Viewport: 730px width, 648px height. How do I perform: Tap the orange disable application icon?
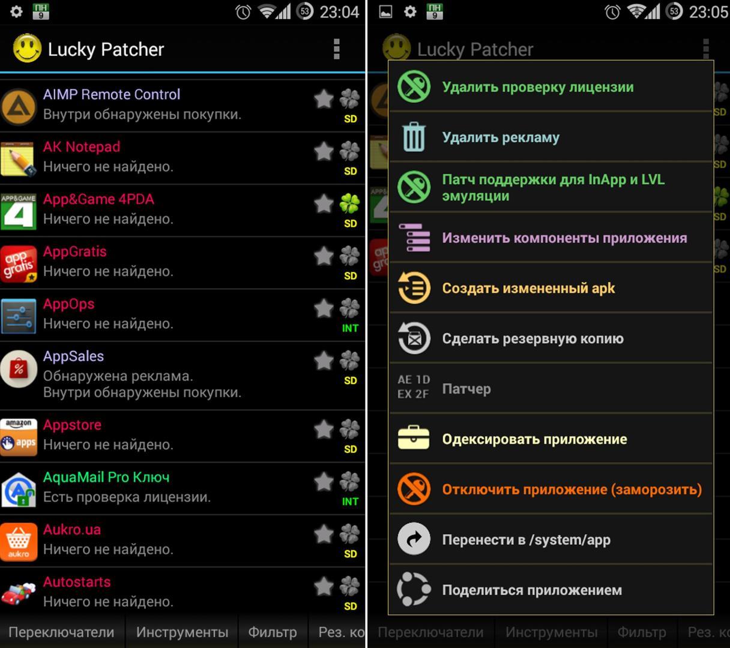(x=414, y=488)
